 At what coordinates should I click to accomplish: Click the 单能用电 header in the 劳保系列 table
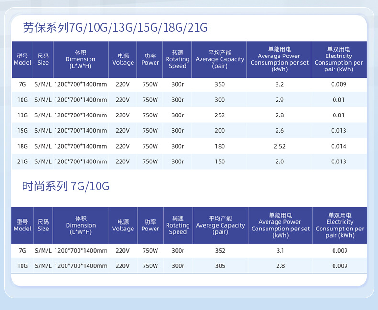[279, 59]
